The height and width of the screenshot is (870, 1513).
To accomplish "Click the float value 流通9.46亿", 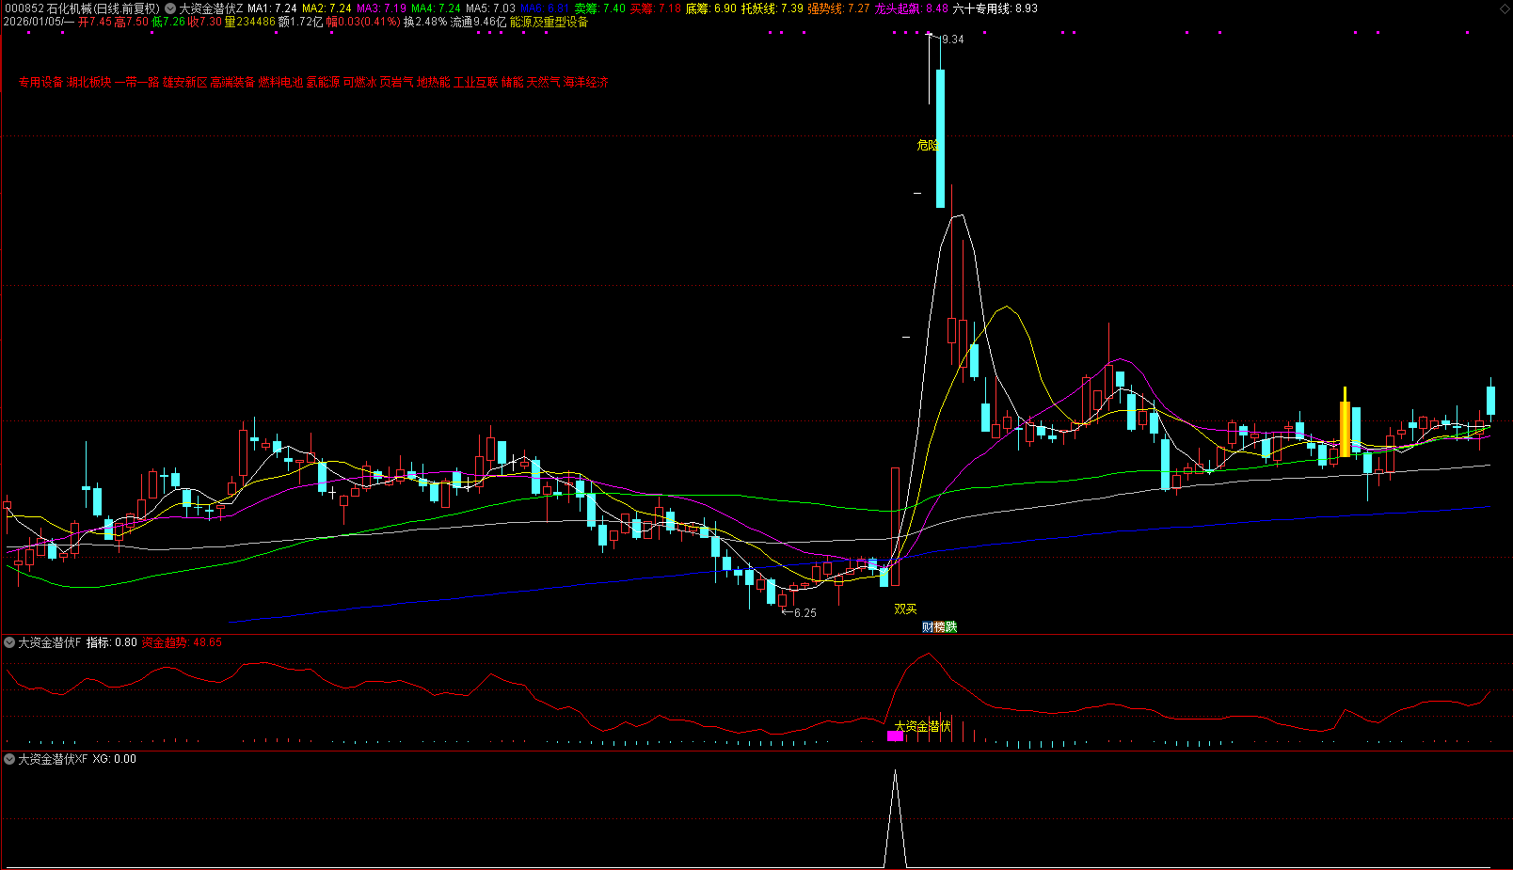I will (x=478, y=22).
